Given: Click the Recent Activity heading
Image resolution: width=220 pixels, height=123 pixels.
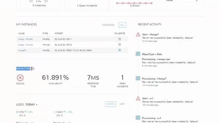Looking at the screenshot, I should click(x=150, y=24).
